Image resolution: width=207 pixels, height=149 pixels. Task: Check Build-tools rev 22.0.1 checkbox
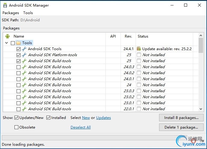pos(18,109)
